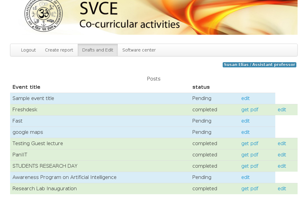This screenshot has width=308, height=200.
Task: Edit the Freshdesk post
Action: (282, 110)
